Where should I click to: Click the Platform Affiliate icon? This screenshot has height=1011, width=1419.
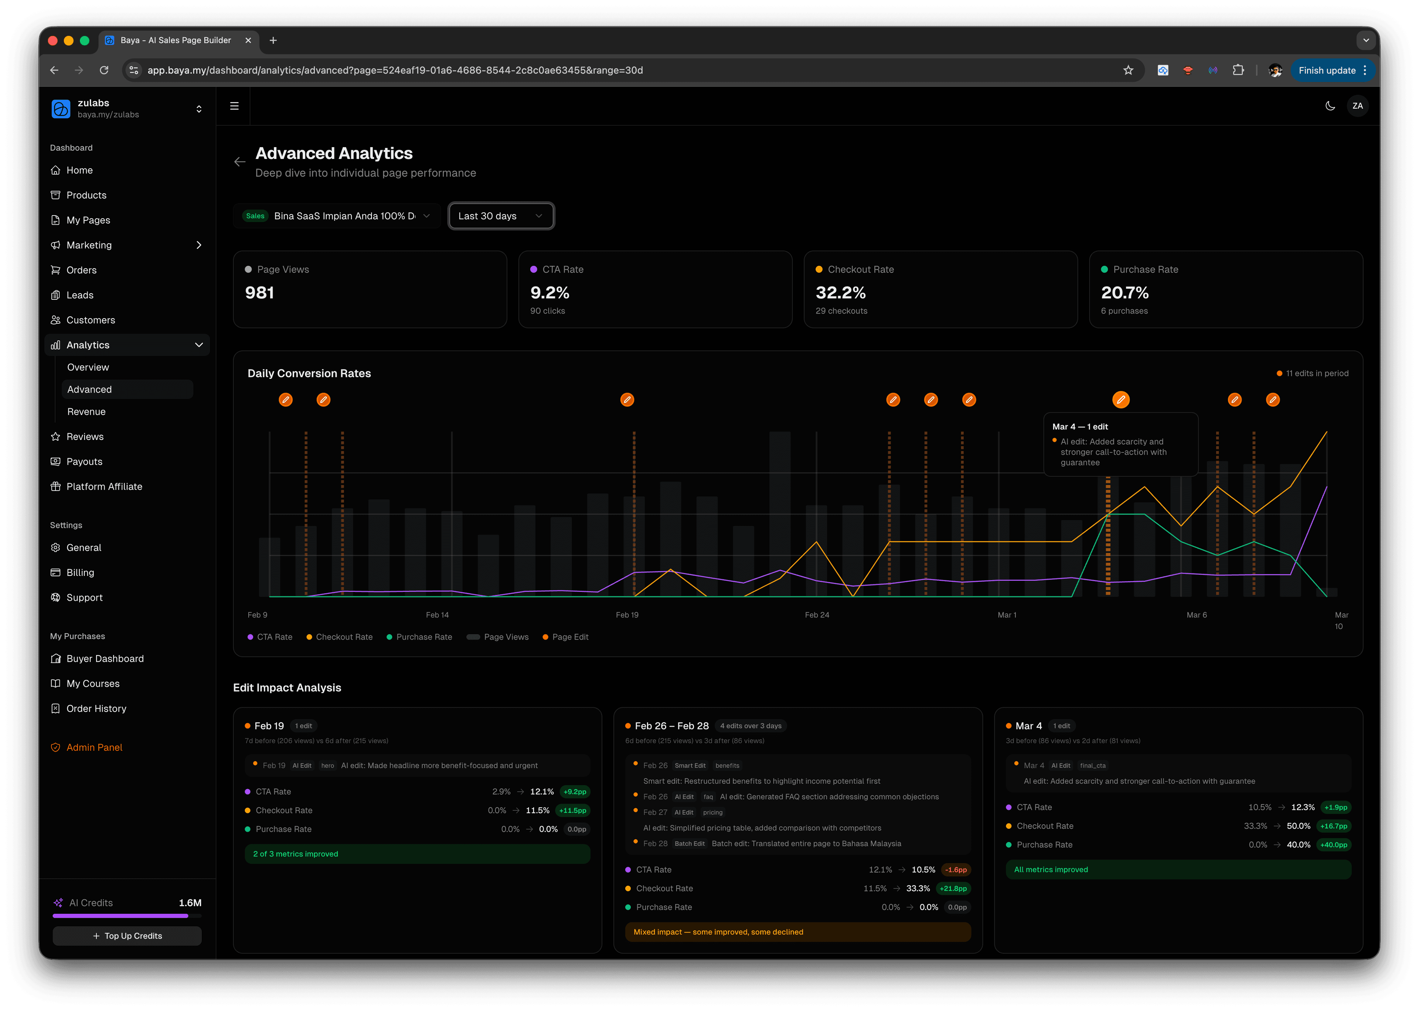point(56,486)
